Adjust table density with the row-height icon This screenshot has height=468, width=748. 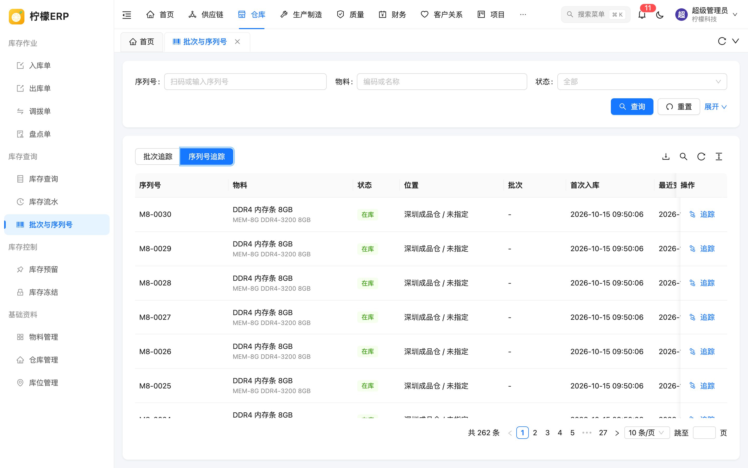[719, 157]
